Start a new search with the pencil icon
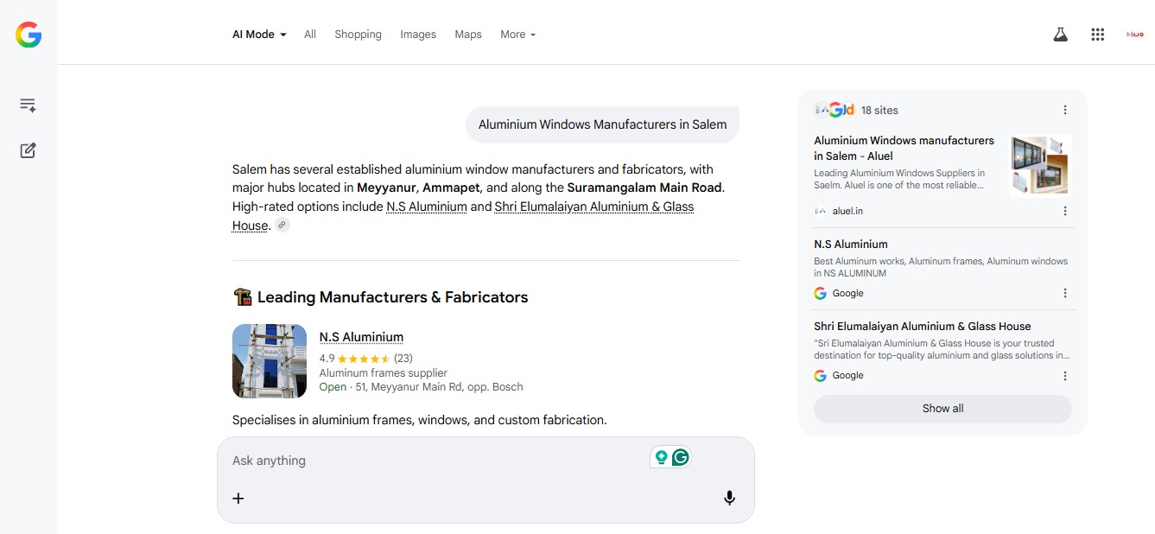1155x534 pixels. click(28, 150)
